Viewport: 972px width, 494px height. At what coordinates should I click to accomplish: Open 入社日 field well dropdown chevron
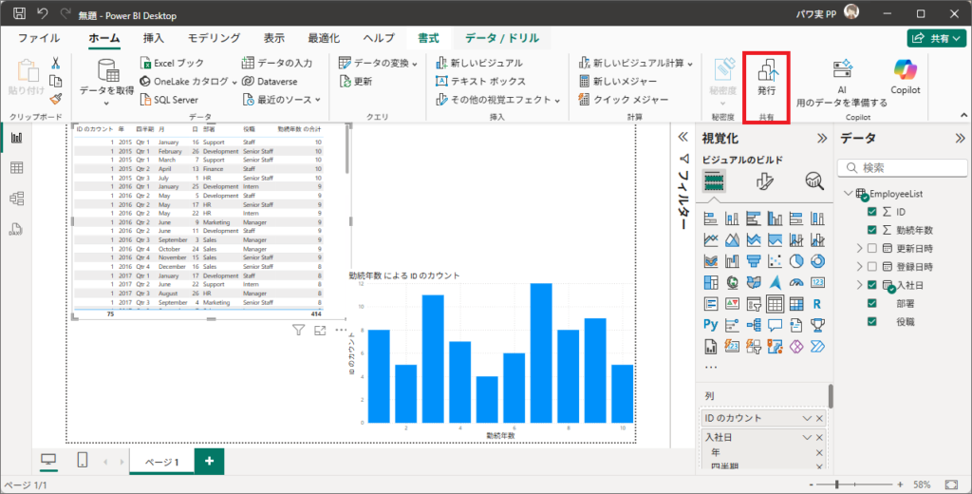(x=808, y=438)
